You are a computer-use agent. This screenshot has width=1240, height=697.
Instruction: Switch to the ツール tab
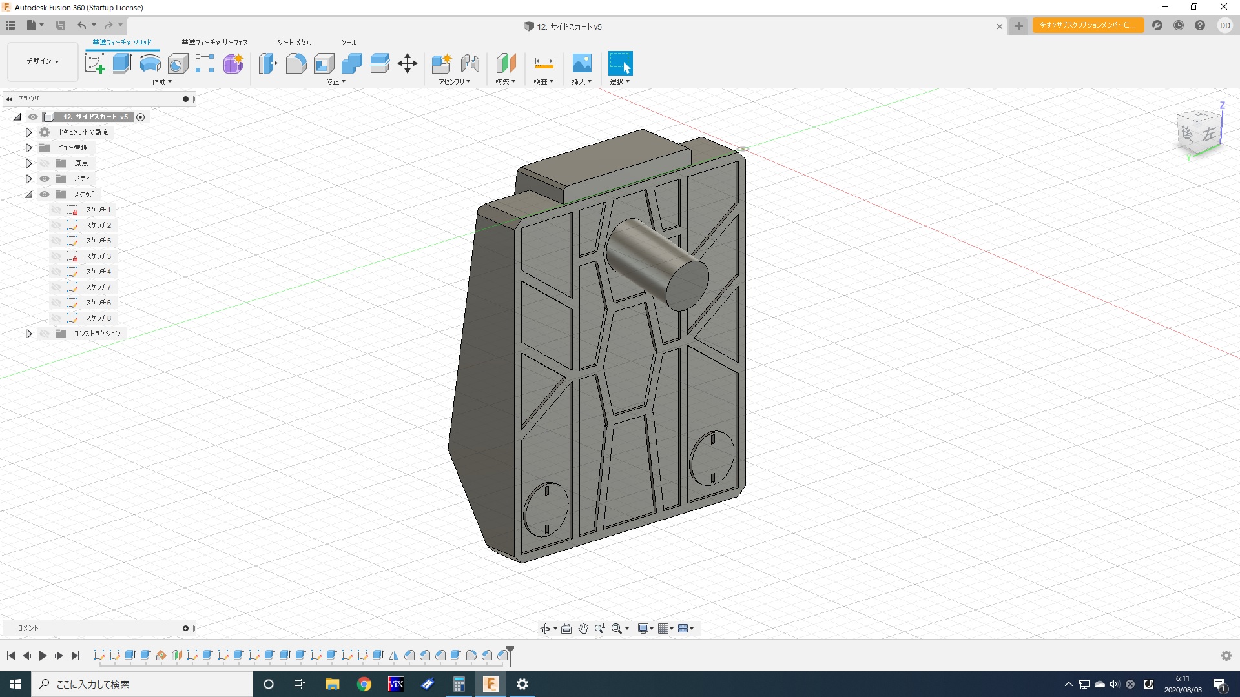(x=349, y=43)
